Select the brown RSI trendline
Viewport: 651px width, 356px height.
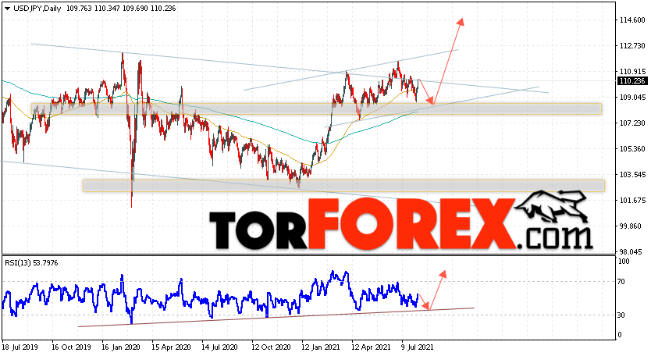276,318
